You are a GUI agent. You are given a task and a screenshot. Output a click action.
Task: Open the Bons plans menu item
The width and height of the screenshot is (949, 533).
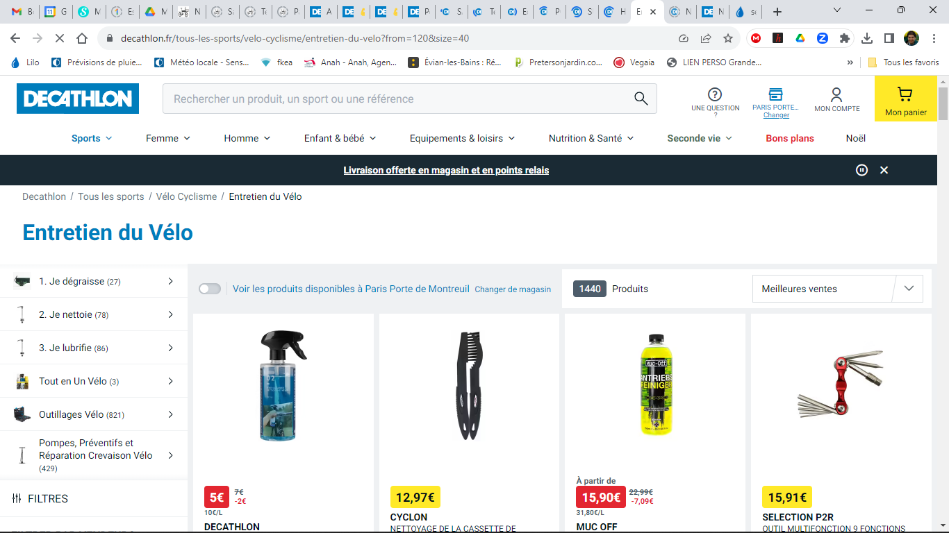coord(789,138)
